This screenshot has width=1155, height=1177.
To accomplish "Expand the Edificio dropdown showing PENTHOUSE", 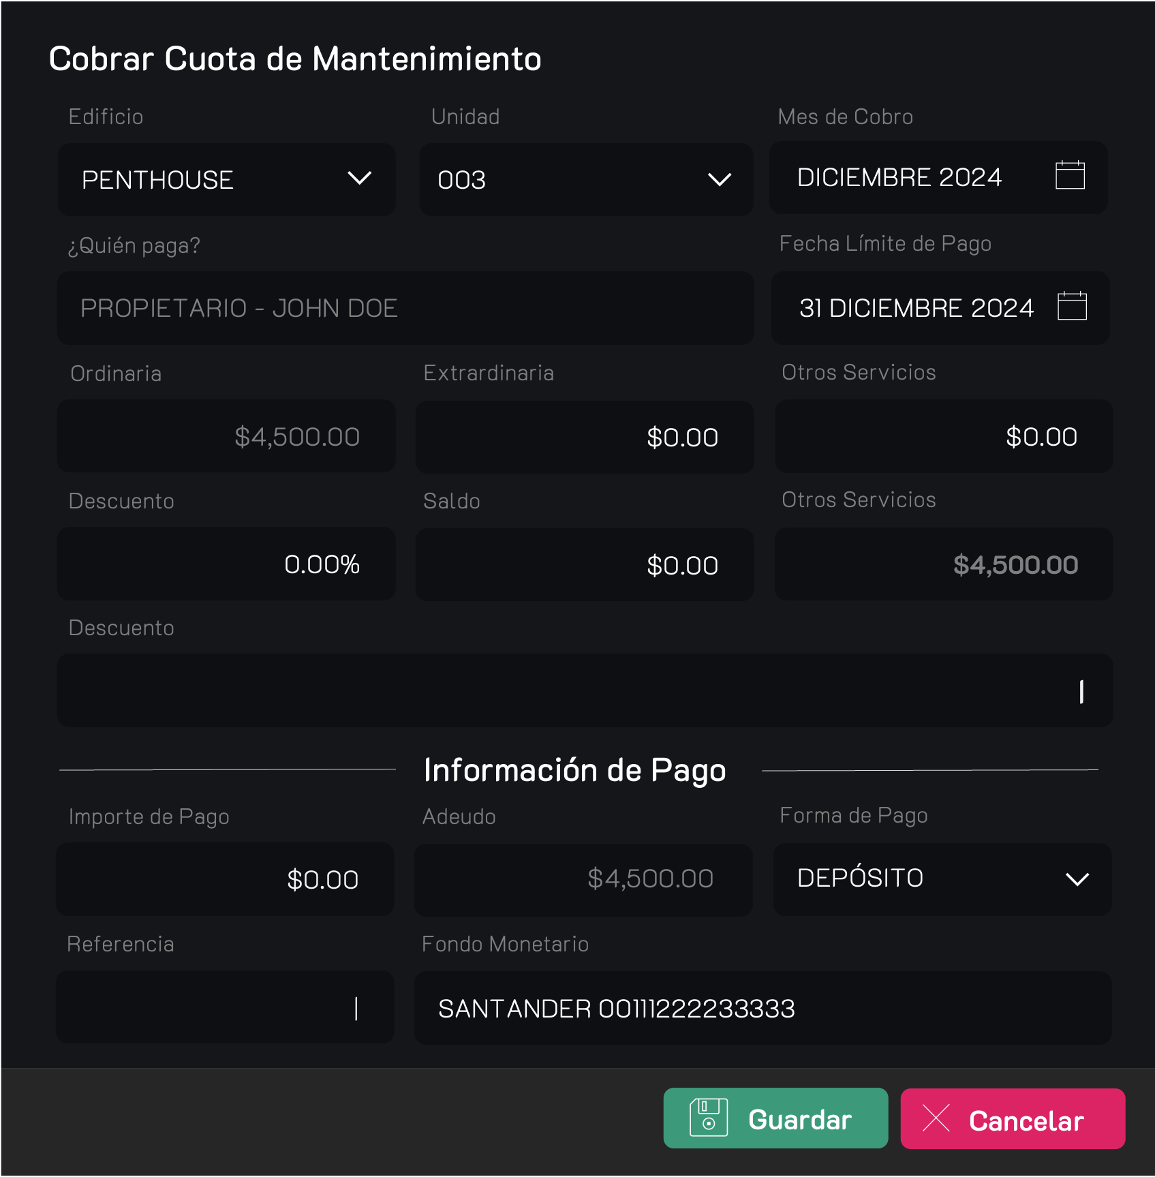I will pyautogui.click(x=226, y=179).
